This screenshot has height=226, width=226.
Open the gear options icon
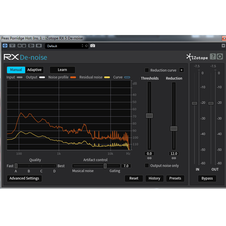coord(220,56)
